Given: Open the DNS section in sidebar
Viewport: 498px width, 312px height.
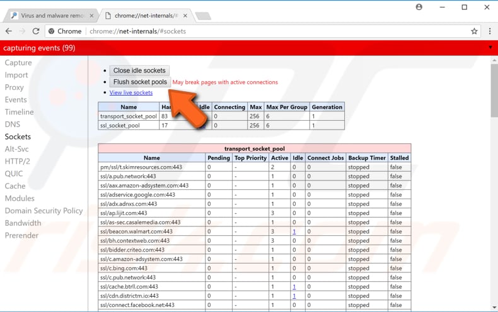Looking at the screenshot, I should click(x=13, y=125).
